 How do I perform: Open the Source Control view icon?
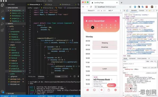coord(2,18)
